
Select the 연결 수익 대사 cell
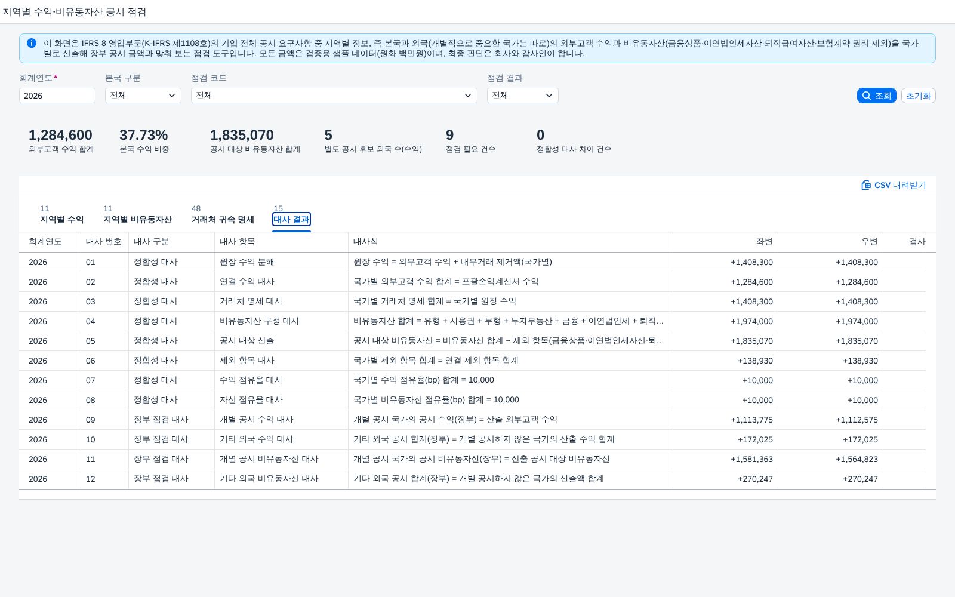(281, 282)
